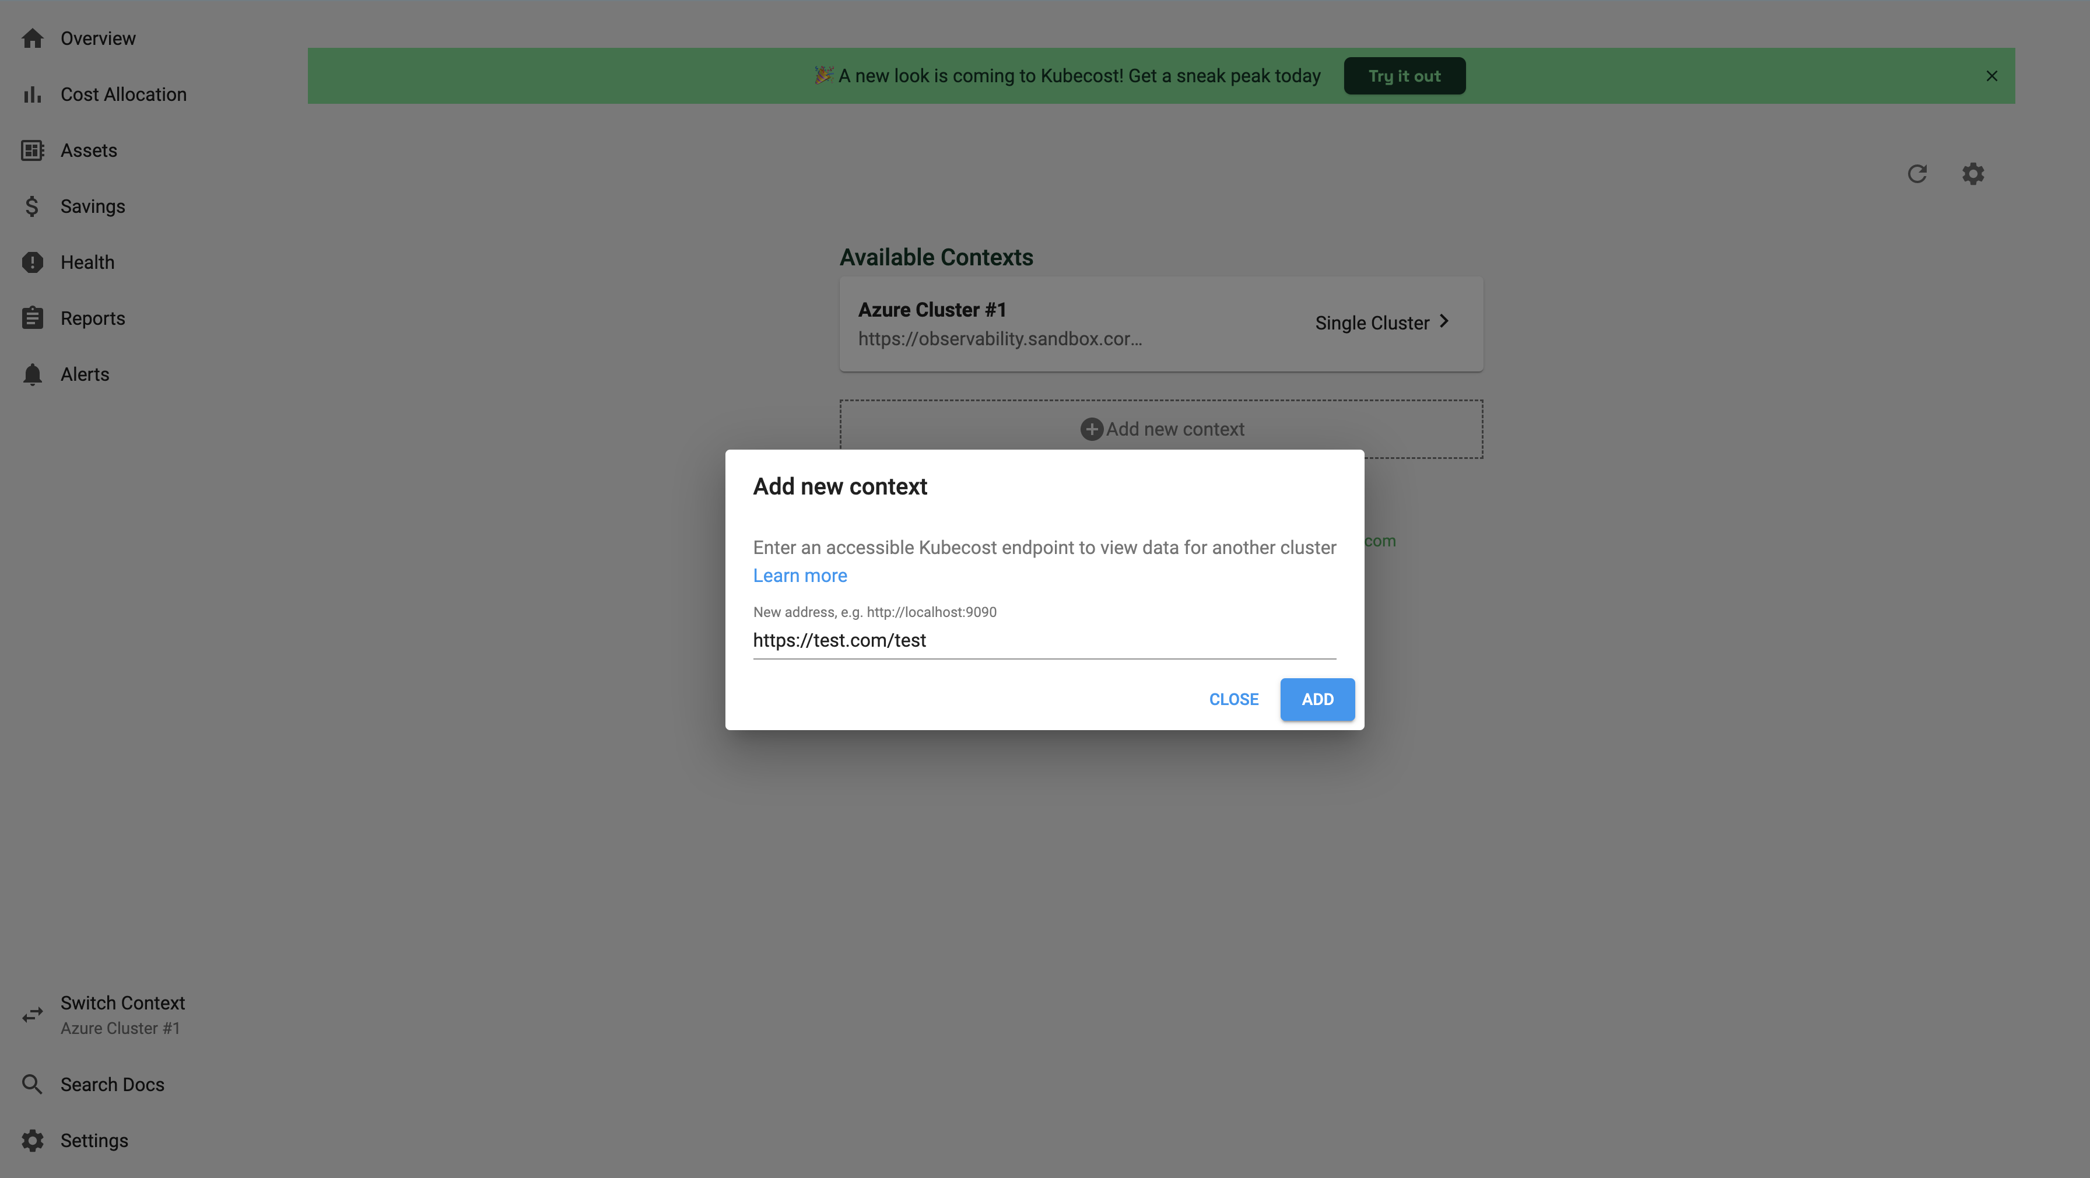The width and height of the screenshot is (2090, 1178).
Task: Refresh the contexts list
Action: [x=1917, y=174]
